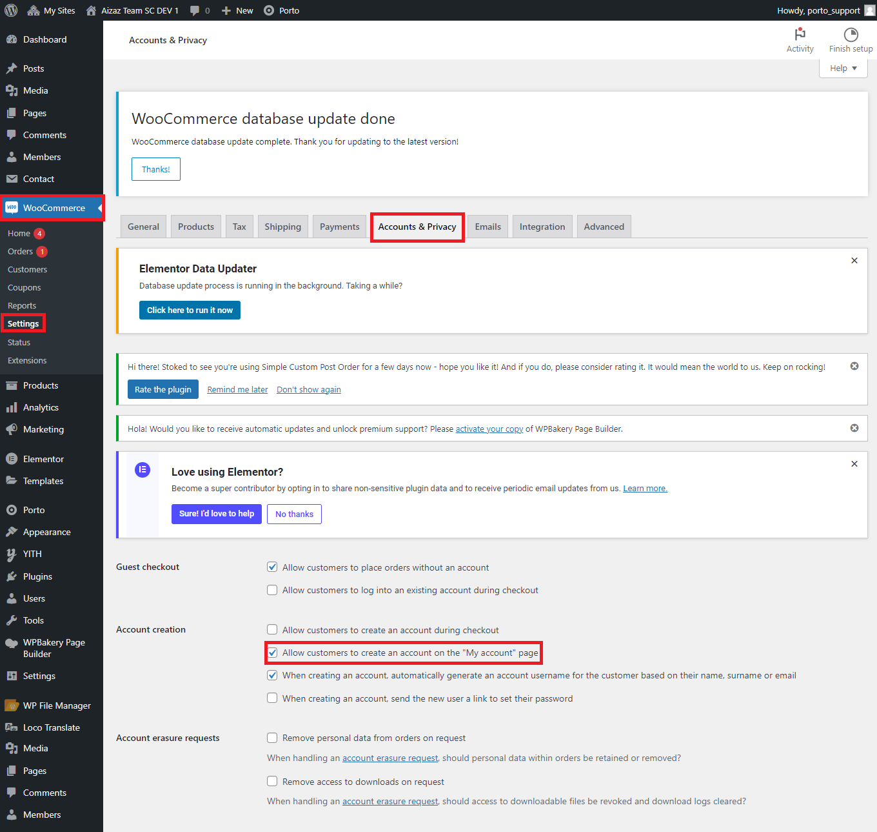The height and width of the screenshot is (832, 877).
Task: Click the first Comments icon above the first Members item
Action: coord(12,135)
